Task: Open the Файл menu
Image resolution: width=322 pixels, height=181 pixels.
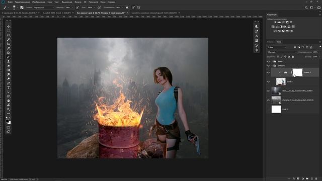Action: tap(10, 2)
